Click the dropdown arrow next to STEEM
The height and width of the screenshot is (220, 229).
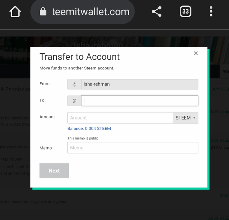pos(194,118)
